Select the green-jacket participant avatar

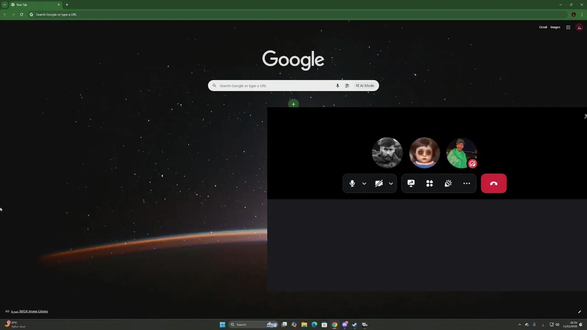461,153
